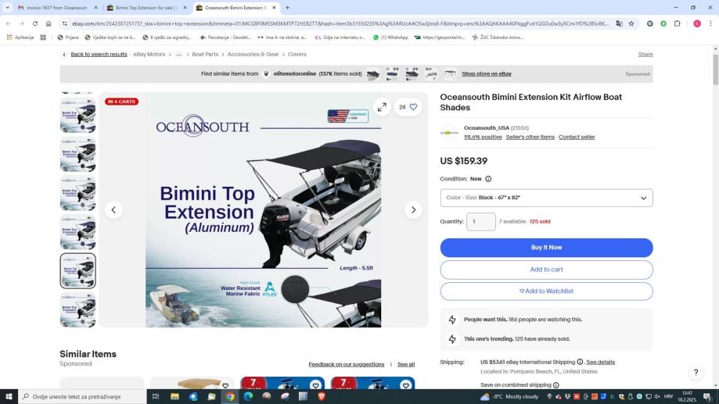Image resolution: width=719 pixels, height=404 pixels.
Task: Click the info icon next to combined shipping
Action: click(555, 384)
